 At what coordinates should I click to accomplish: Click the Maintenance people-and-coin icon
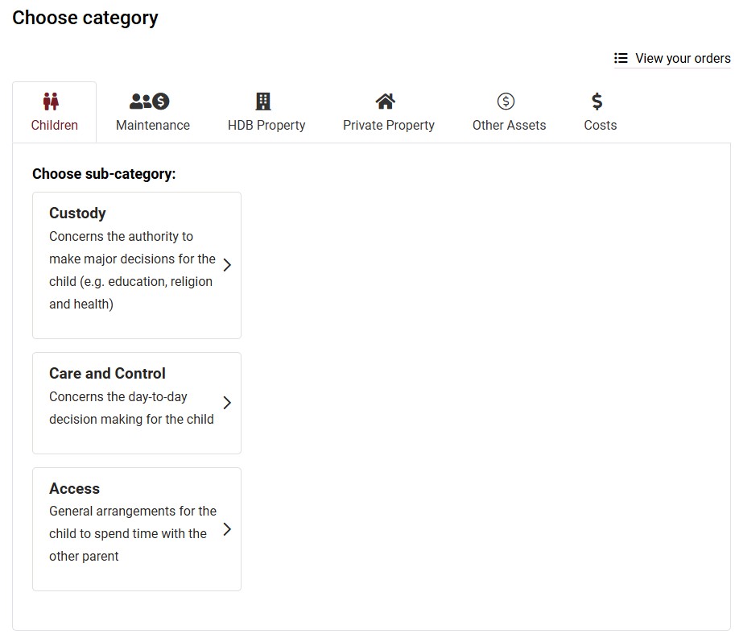150,101
